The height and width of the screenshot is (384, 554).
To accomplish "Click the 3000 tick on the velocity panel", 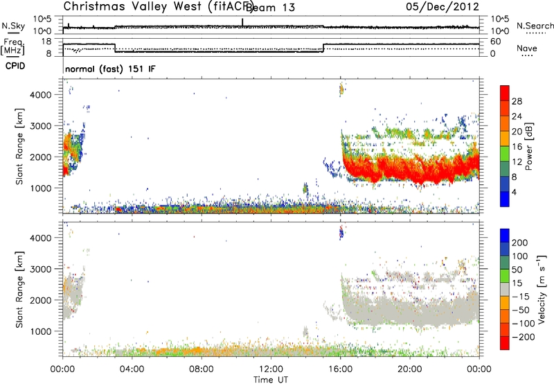I will (x=41, y=269).
